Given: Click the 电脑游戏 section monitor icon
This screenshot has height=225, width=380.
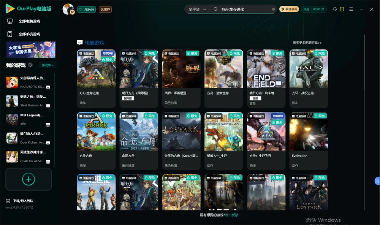Looking at the screenshot, I should pos(80,43).
